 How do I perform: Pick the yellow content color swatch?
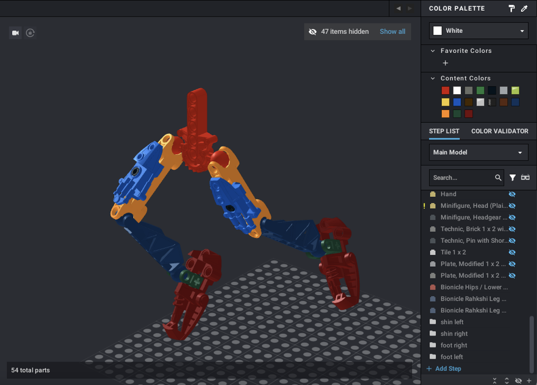pos(445,102)
